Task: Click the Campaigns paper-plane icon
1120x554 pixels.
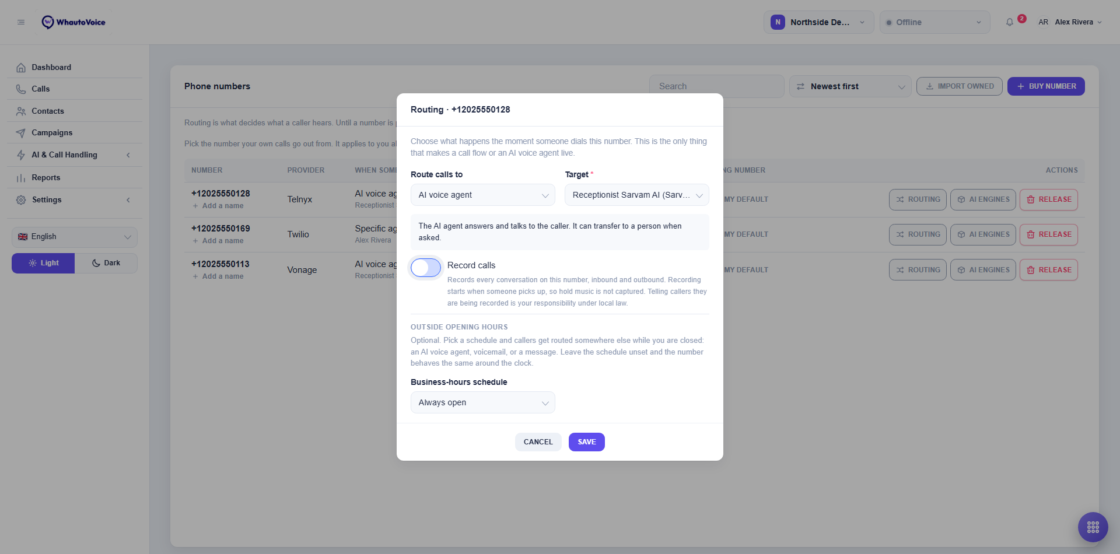Action: tap(21, 133)
